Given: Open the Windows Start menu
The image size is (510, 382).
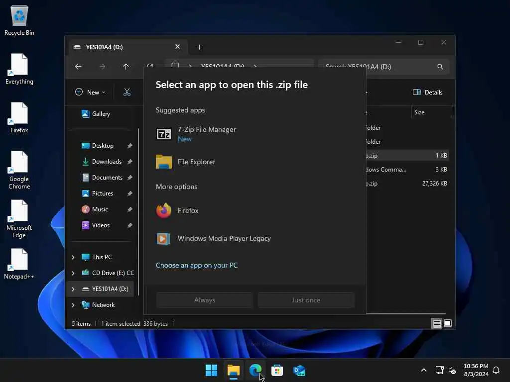Looking at the screenshot, I should [x=211, y=370].
